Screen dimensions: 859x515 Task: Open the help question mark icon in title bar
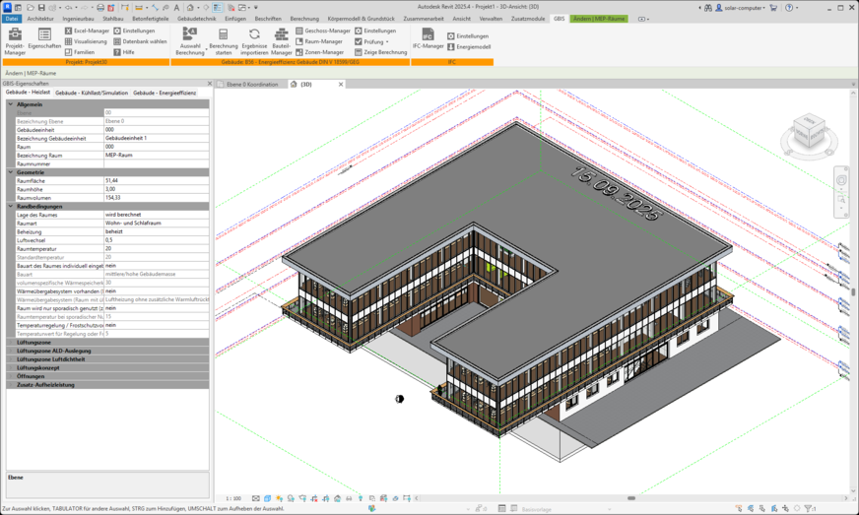(x=789, y=8)
